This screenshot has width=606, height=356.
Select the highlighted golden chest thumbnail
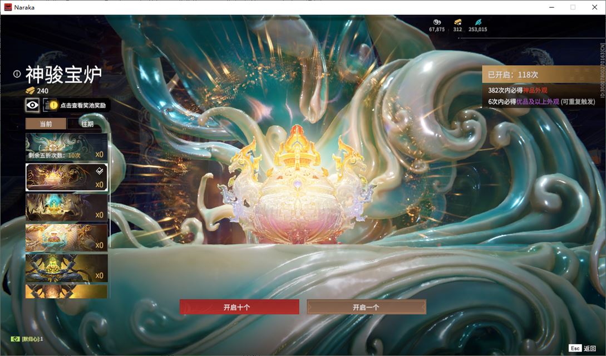click(x=66, y=177)
